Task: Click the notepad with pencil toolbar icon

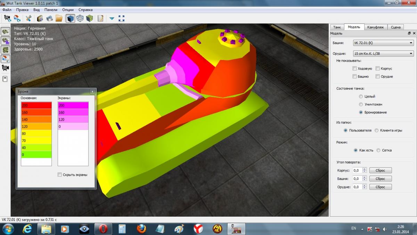Action: pyautogui.click(x=100, y=18)
